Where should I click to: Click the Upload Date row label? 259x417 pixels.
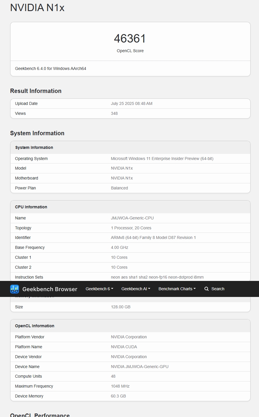coord(26,103)
